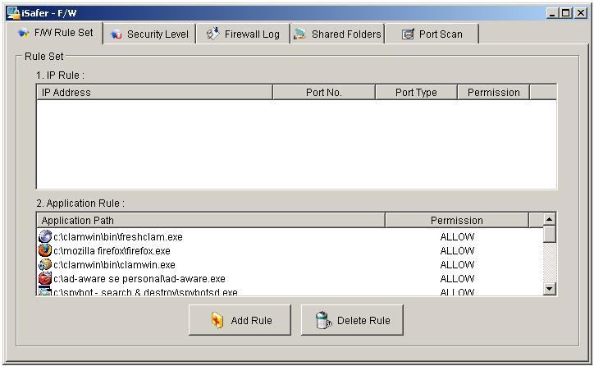This screenshot has width=594, height=366.
Task: Click the Application Rule scrollbar thumb
Action: click(x=550, y=234)
